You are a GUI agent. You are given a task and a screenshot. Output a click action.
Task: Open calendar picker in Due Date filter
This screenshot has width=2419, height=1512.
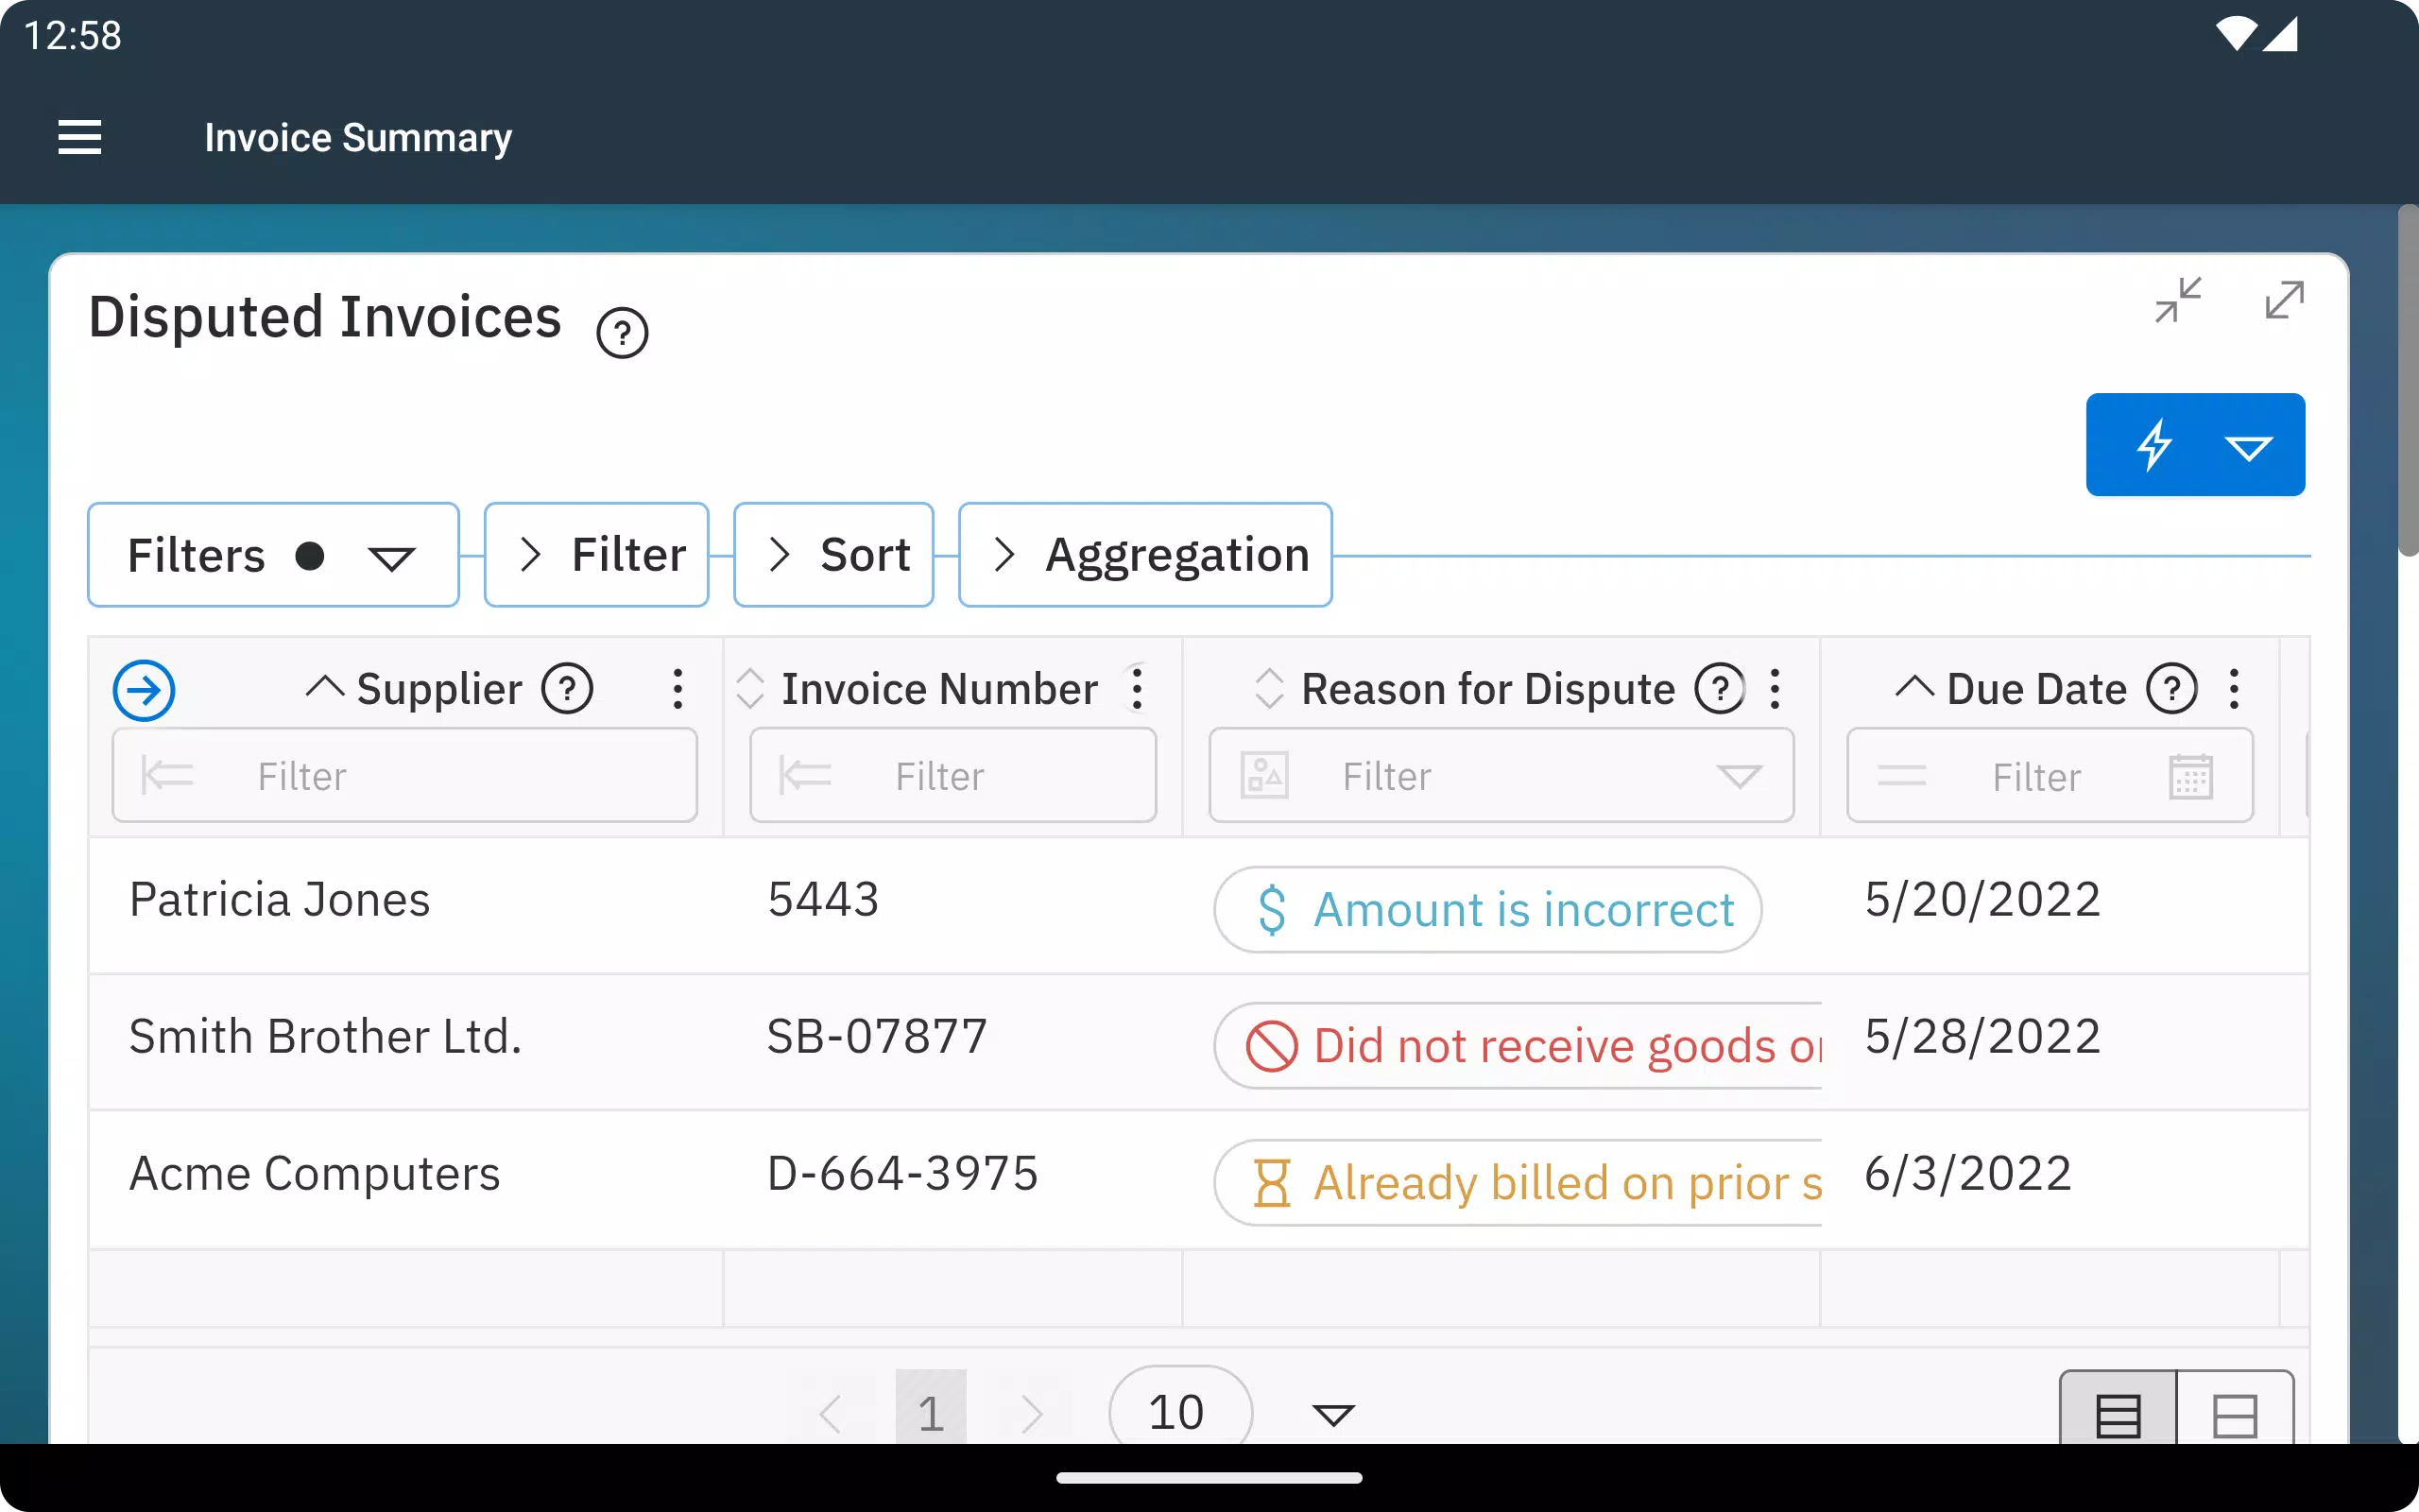tap(2190, 777)
